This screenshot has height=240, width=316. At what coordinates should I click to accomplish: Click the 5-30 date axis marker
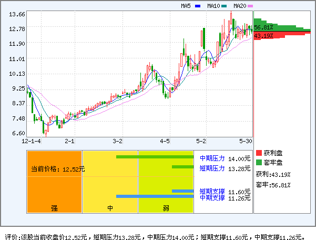246,141
